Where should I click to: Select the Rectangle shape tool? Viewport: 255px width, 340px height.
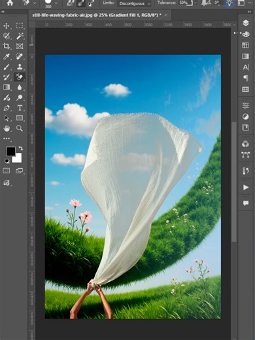pos(20,118)
